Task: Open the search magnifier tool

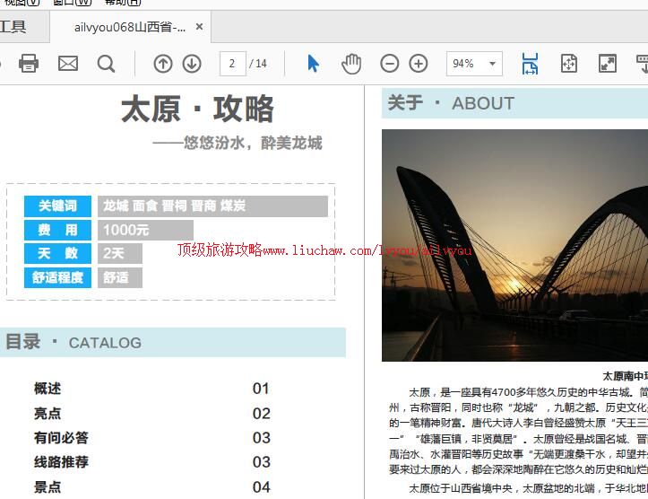Action: [106, 63]
